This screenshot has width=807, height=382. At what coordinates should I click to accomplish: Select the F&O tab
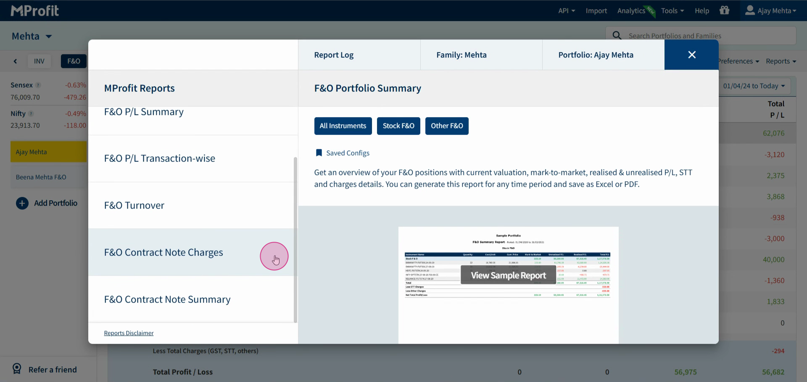tap(74, 61)
